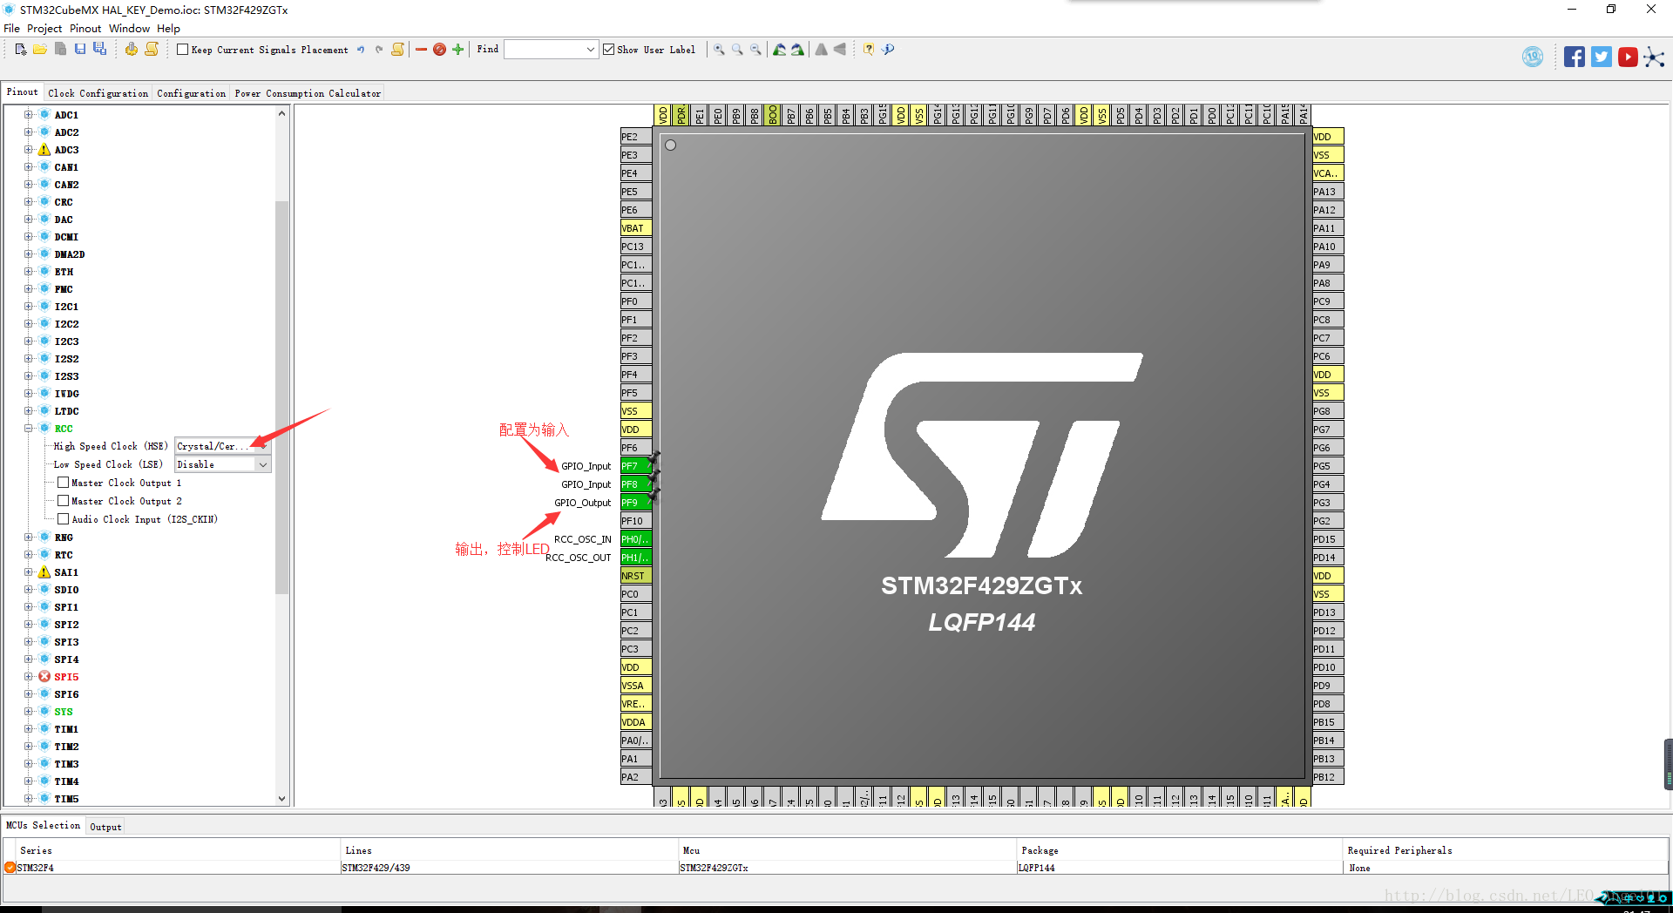Collapse the RCC tree node
The width and height of the screenshot is (1673, 913).
(x=28, y=429)
